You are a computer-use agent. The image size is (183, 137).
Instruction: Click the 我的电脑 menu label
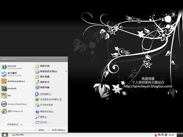[x=45, y=87]
